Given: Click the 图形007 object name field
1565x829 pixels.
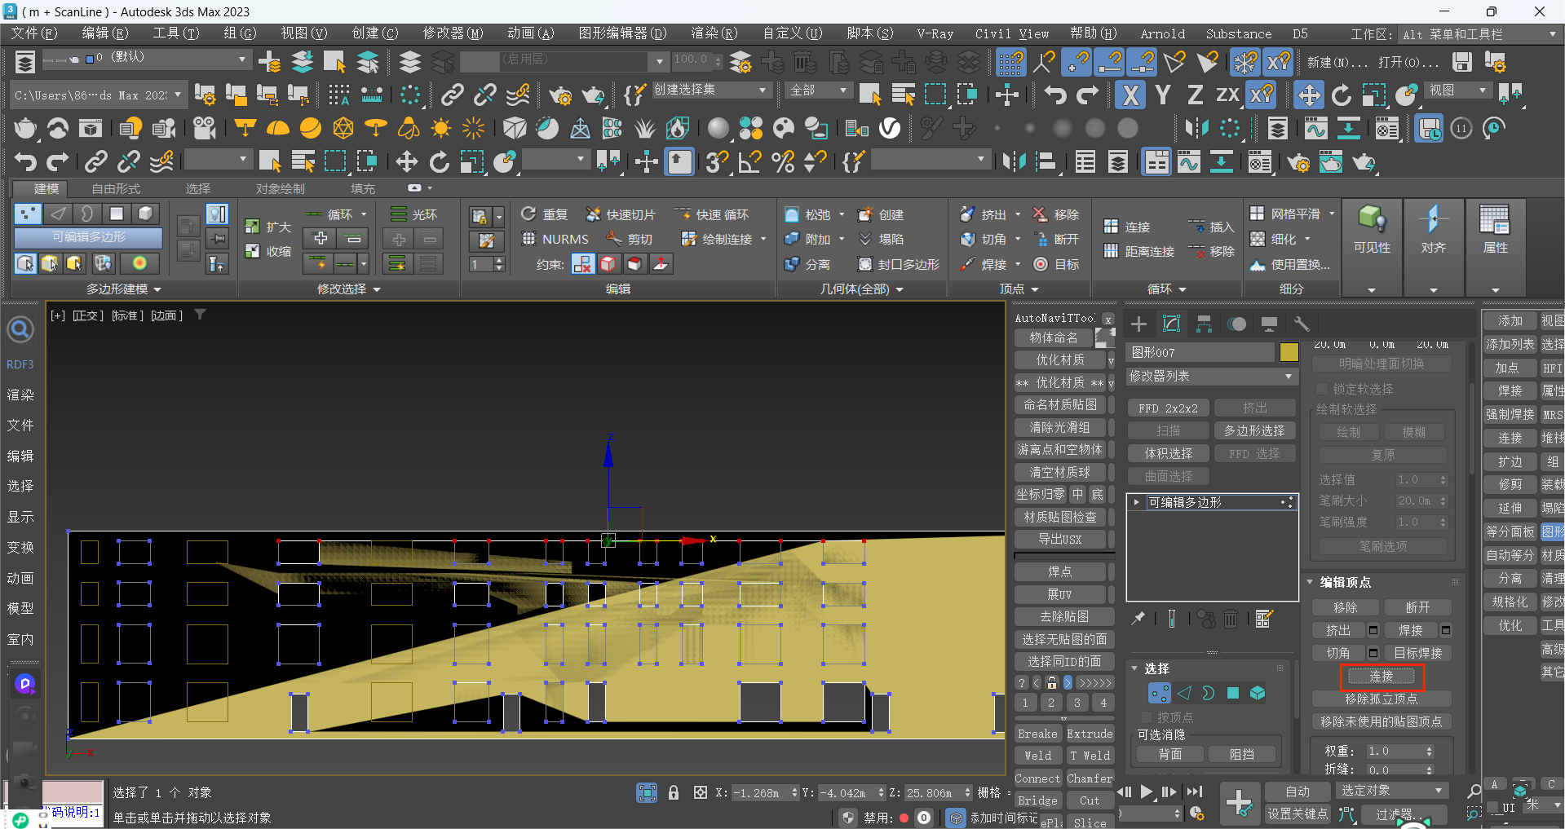Looking at the screenshot, I should click(1200, 352).
